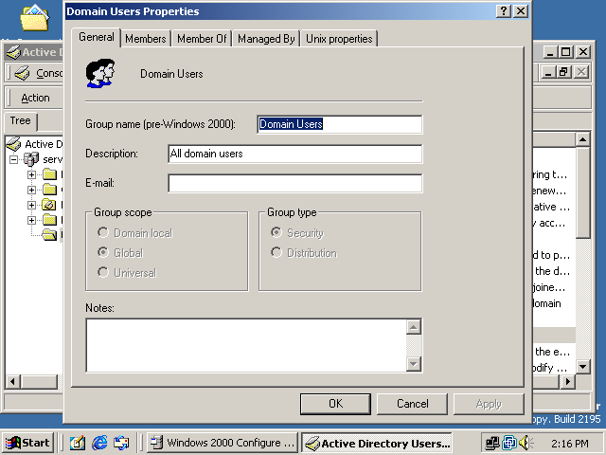The height and width of the screenshot is (455, 606).
Task: Select the second folder icon in tree
Action: pyautogui.click(x=49, y=190)
